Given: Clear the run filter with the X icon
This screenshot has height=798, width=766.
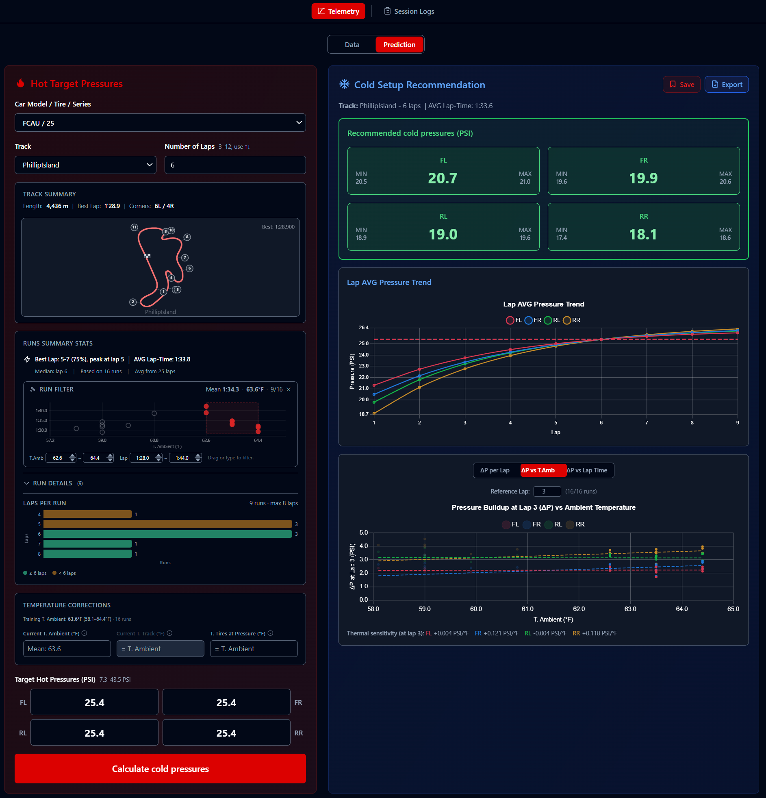Looking at the screenshot, I should 289,389.
